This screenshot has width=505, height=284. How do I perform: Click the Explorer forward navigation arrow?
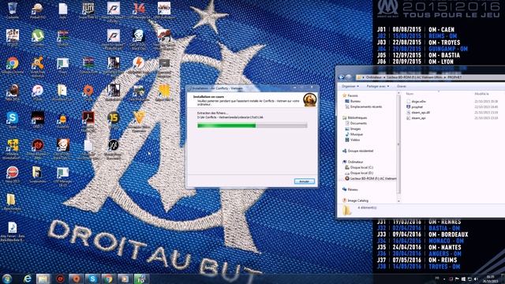(348, 77)
